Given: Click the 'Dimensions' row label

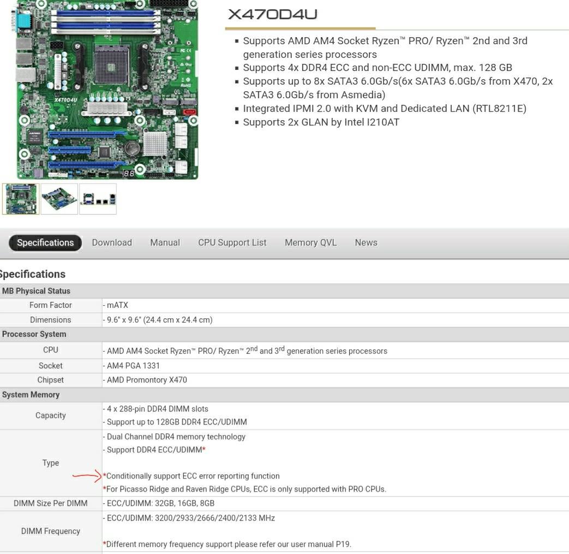Looking at the screenshot, I should tap(51, 320).
